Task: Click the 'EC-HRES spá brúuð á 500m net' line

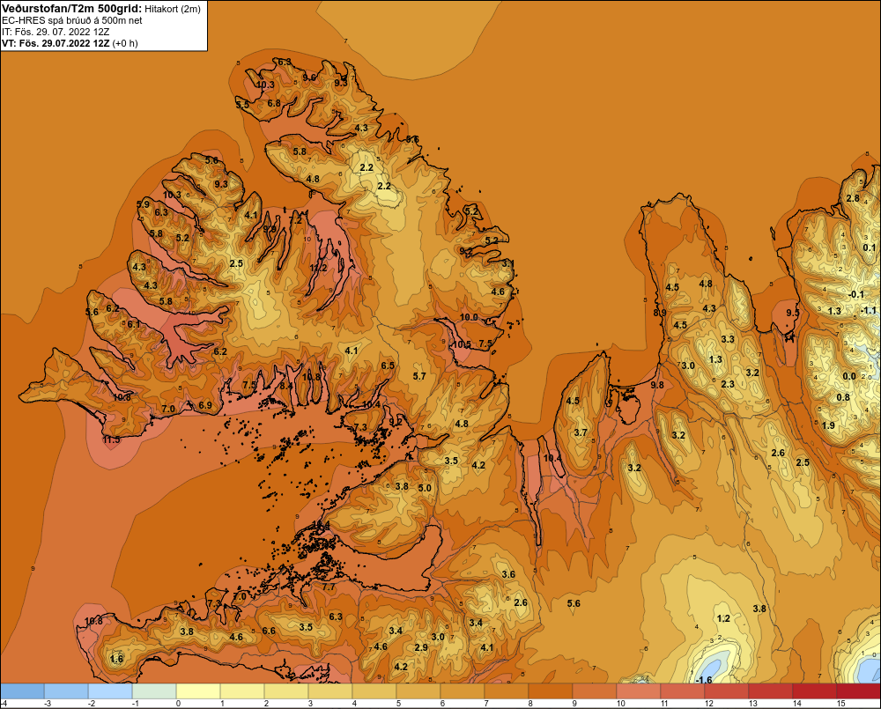Action: pyautogui.click(x=72, y=20)
